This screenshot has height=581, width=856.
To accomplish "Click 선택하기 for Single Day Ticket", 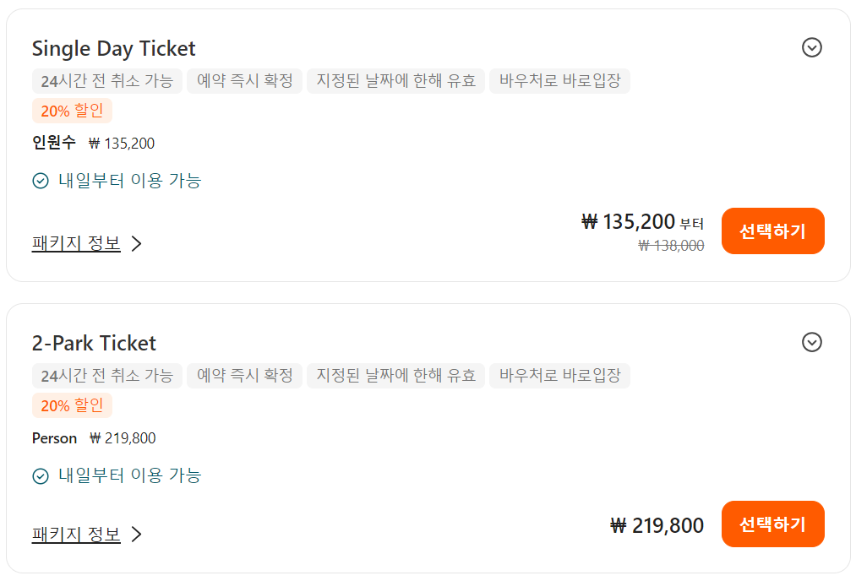I will tap(772, 231).
